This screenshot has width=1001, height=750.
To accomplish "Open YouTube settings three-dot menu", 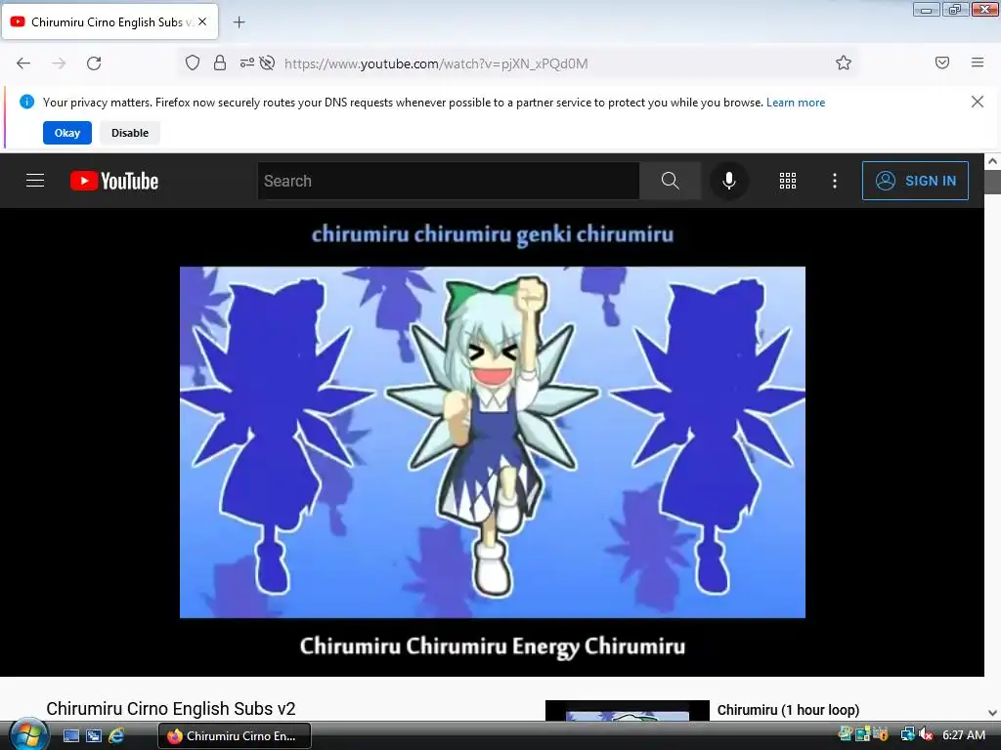I will point(835,181).
